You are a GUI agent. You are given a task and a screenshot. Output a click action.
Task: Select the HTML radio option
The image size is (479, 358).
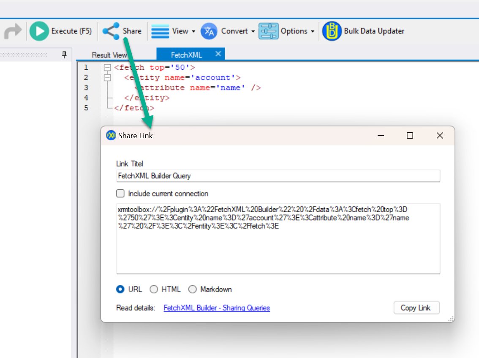coord(154,289)
